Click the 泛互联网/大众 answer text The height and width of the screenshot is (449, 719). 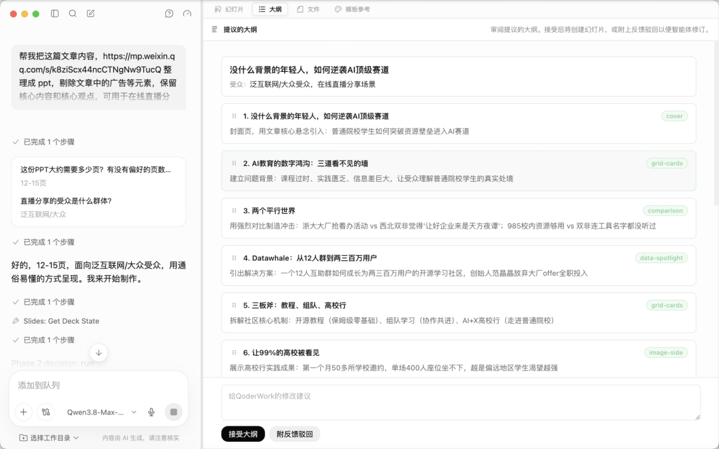point(43,215)
